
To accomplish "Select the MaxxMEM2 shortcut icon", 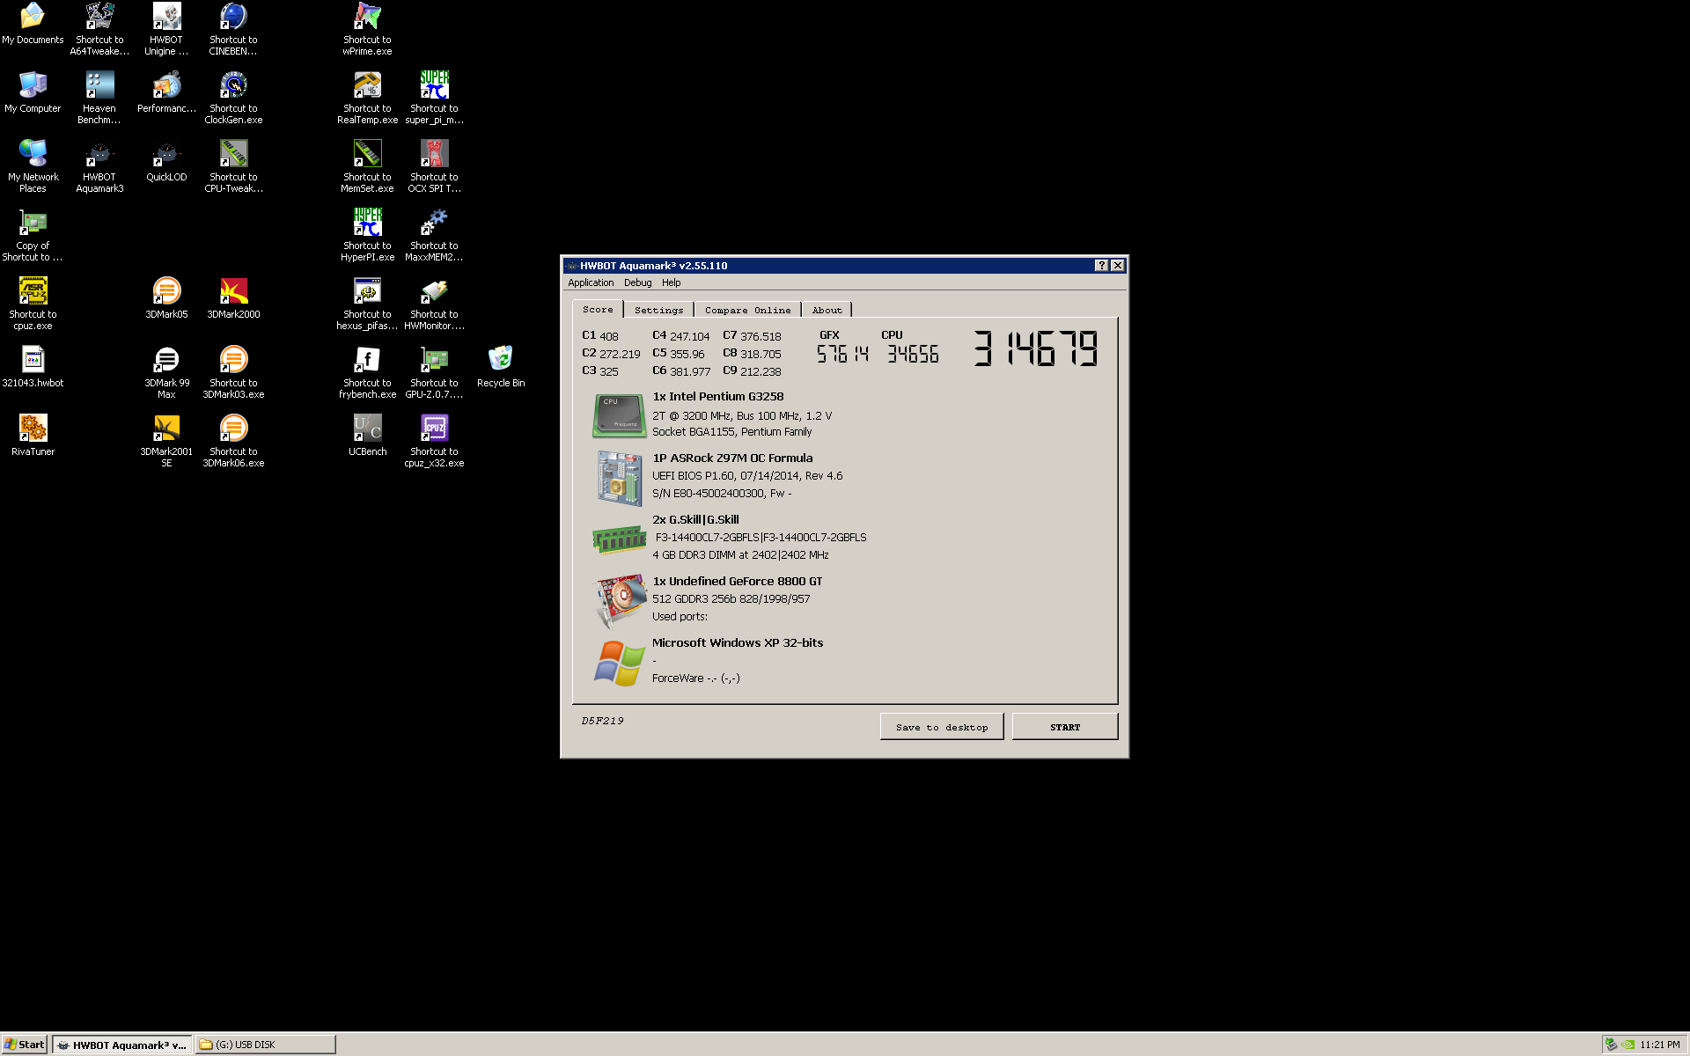I will [434, 234].
